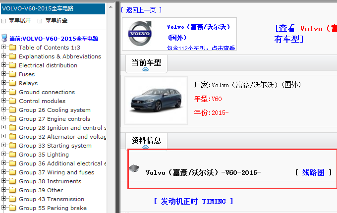337x213 pixels.
Task: Click the 菜单展开 link
Action: click(20, 21)
